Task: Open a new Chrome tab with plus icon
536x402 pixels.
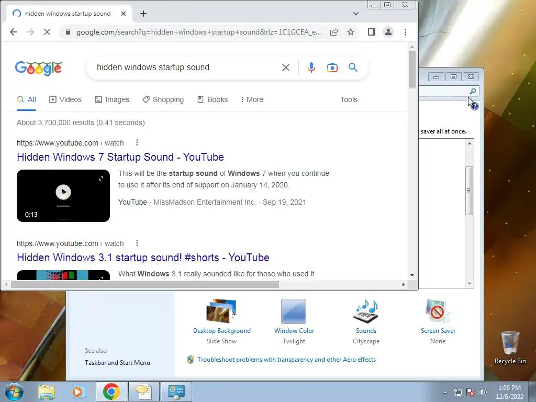Action: 143,14
